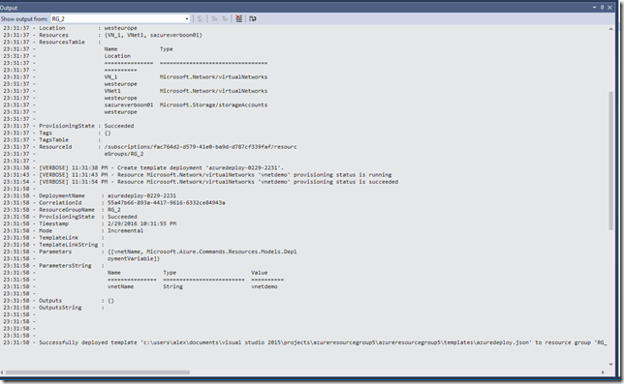
Task: Click the vertical scrollbar down arrow
Action: 610,364
